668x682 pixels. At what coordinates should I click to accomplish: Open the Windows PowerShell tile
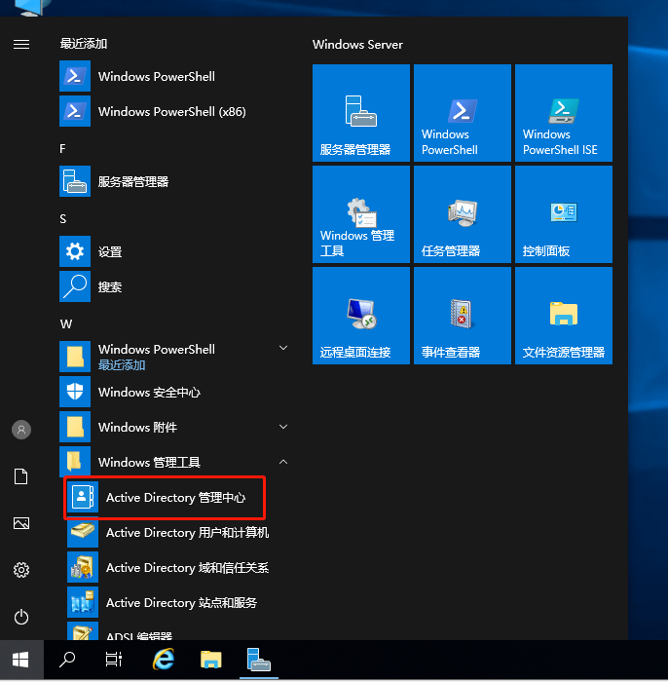[x=463, y=113]
